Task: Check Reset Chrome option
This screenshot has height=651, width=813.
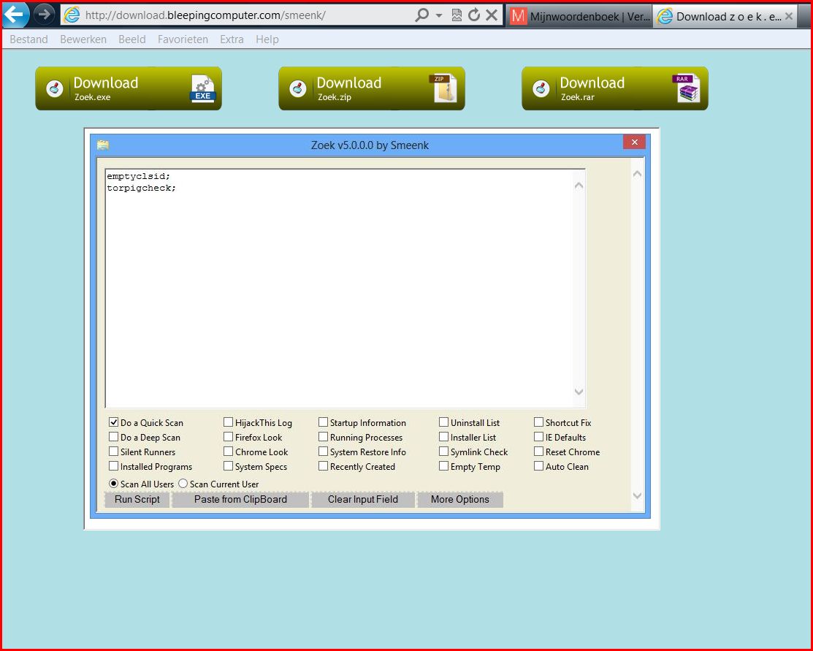Action: [539, 452]
